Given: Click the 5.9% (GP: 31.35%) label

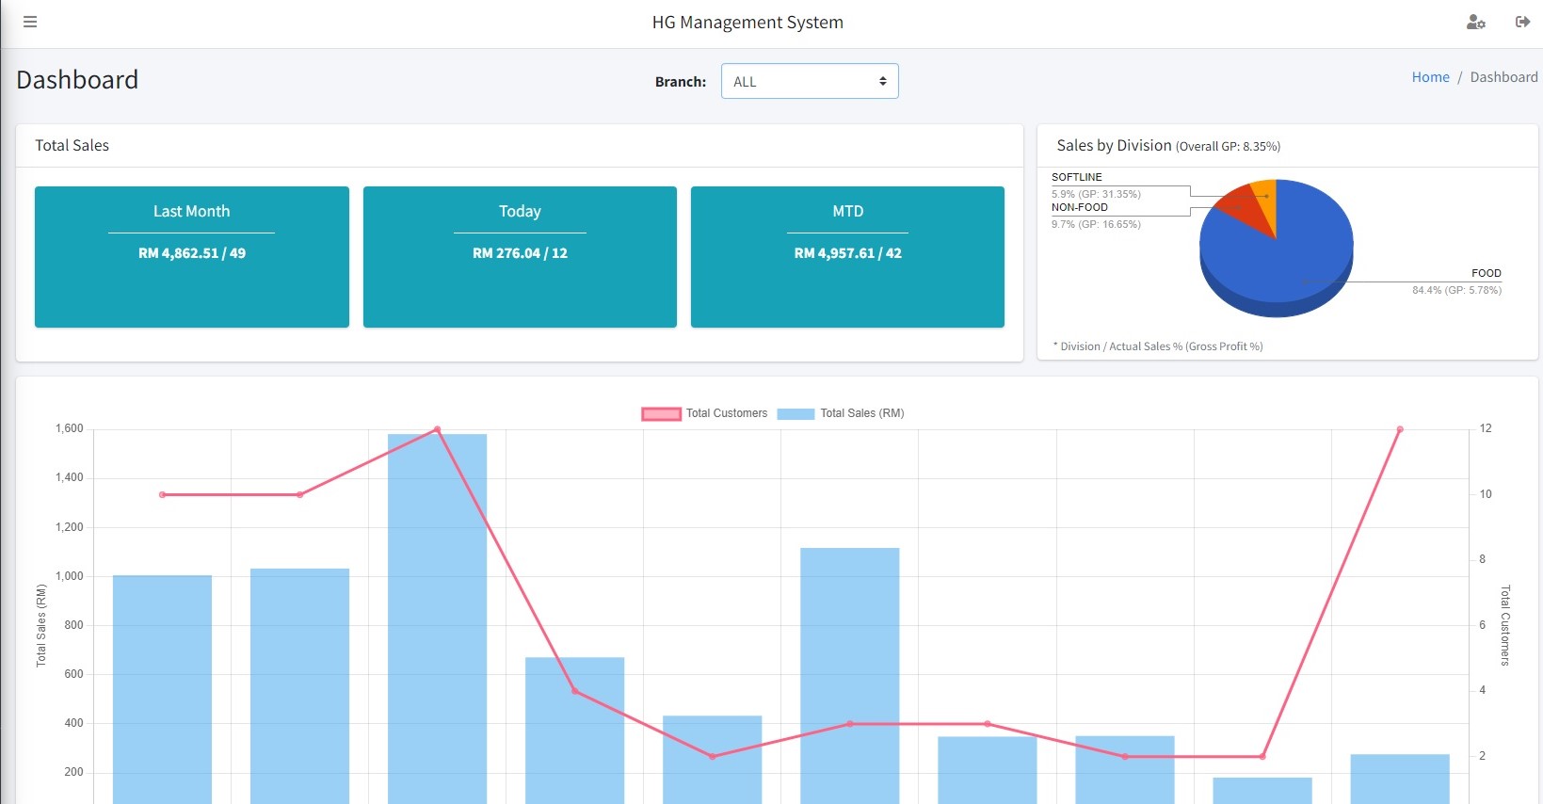Looking at the screenshot, I should [x=1096, y=194].
